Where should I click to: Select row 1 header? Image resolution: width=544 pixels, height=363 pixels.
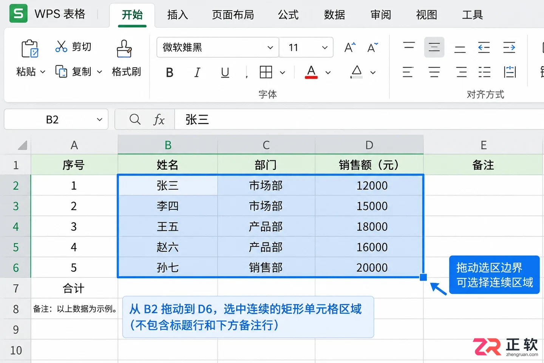point(15,165)
